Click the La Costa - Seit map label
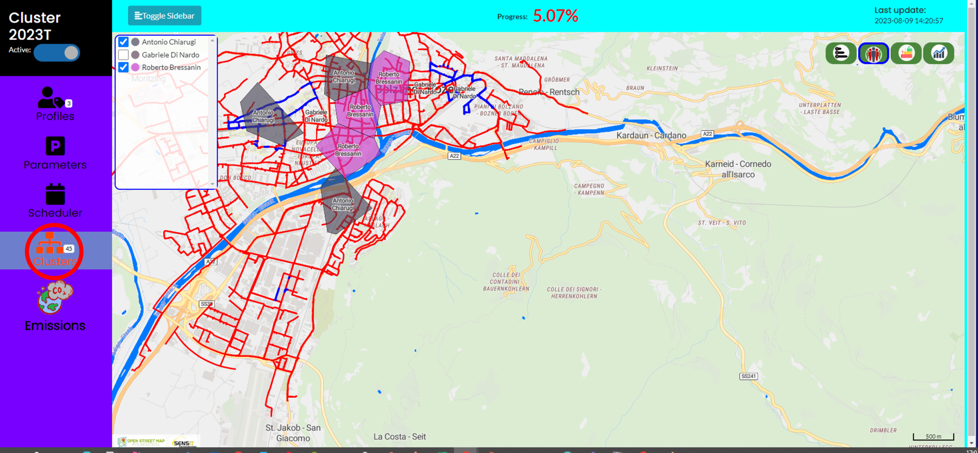Image resolution: width=978 pixels, height=453 pixels. point(400,437)
